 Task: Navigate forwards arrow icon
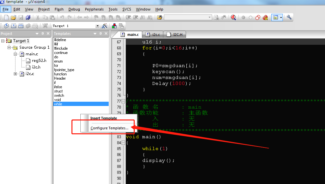(86, 17)
